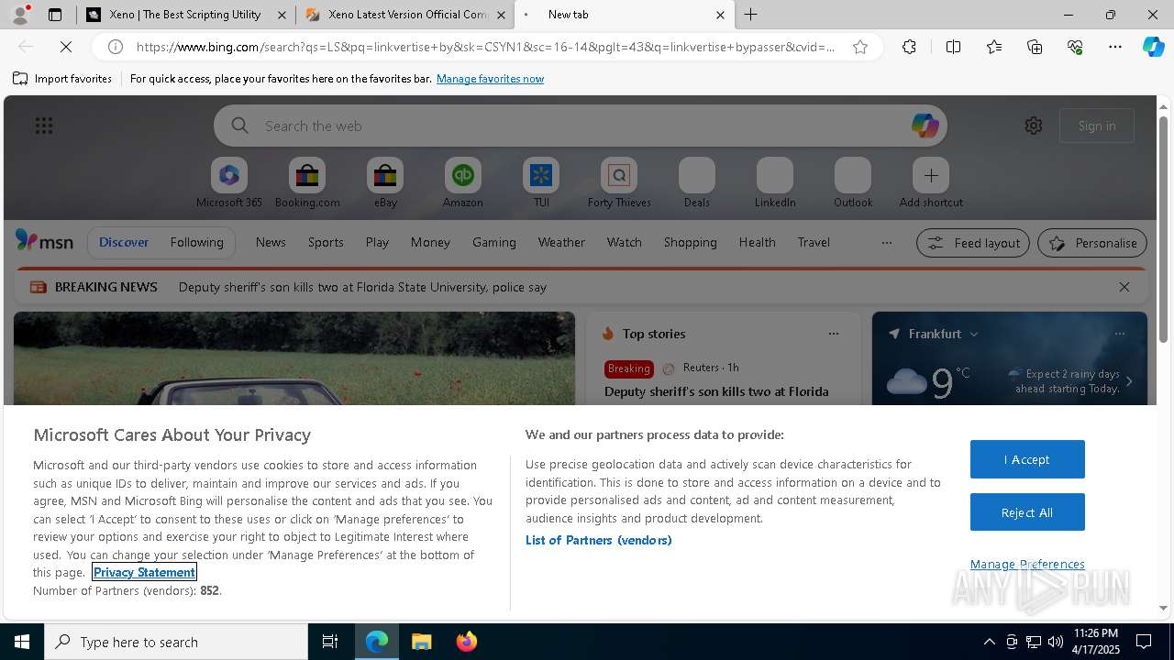Open weather card more options menu
The height and width of the screenshot is (660, 1174).
[1120, 334]
